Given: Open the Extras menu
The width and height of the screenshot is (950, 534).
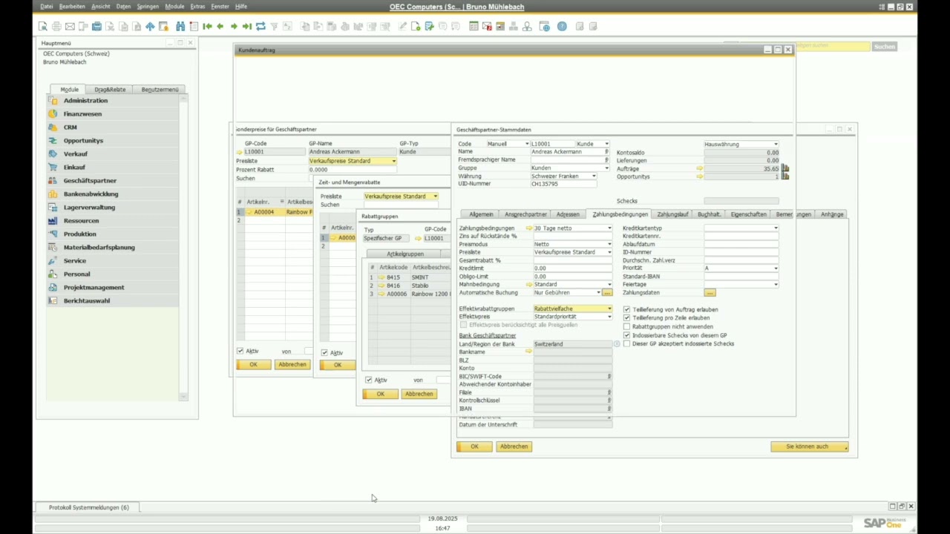Looking at the screenshot, I should (x=197, y=7).
